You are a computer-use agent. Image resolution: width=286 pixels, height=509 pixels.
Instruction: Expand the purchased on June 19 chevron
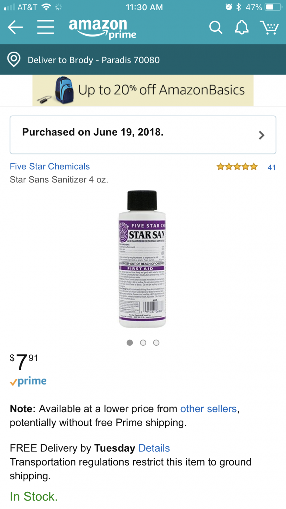(x=262, y=135)
